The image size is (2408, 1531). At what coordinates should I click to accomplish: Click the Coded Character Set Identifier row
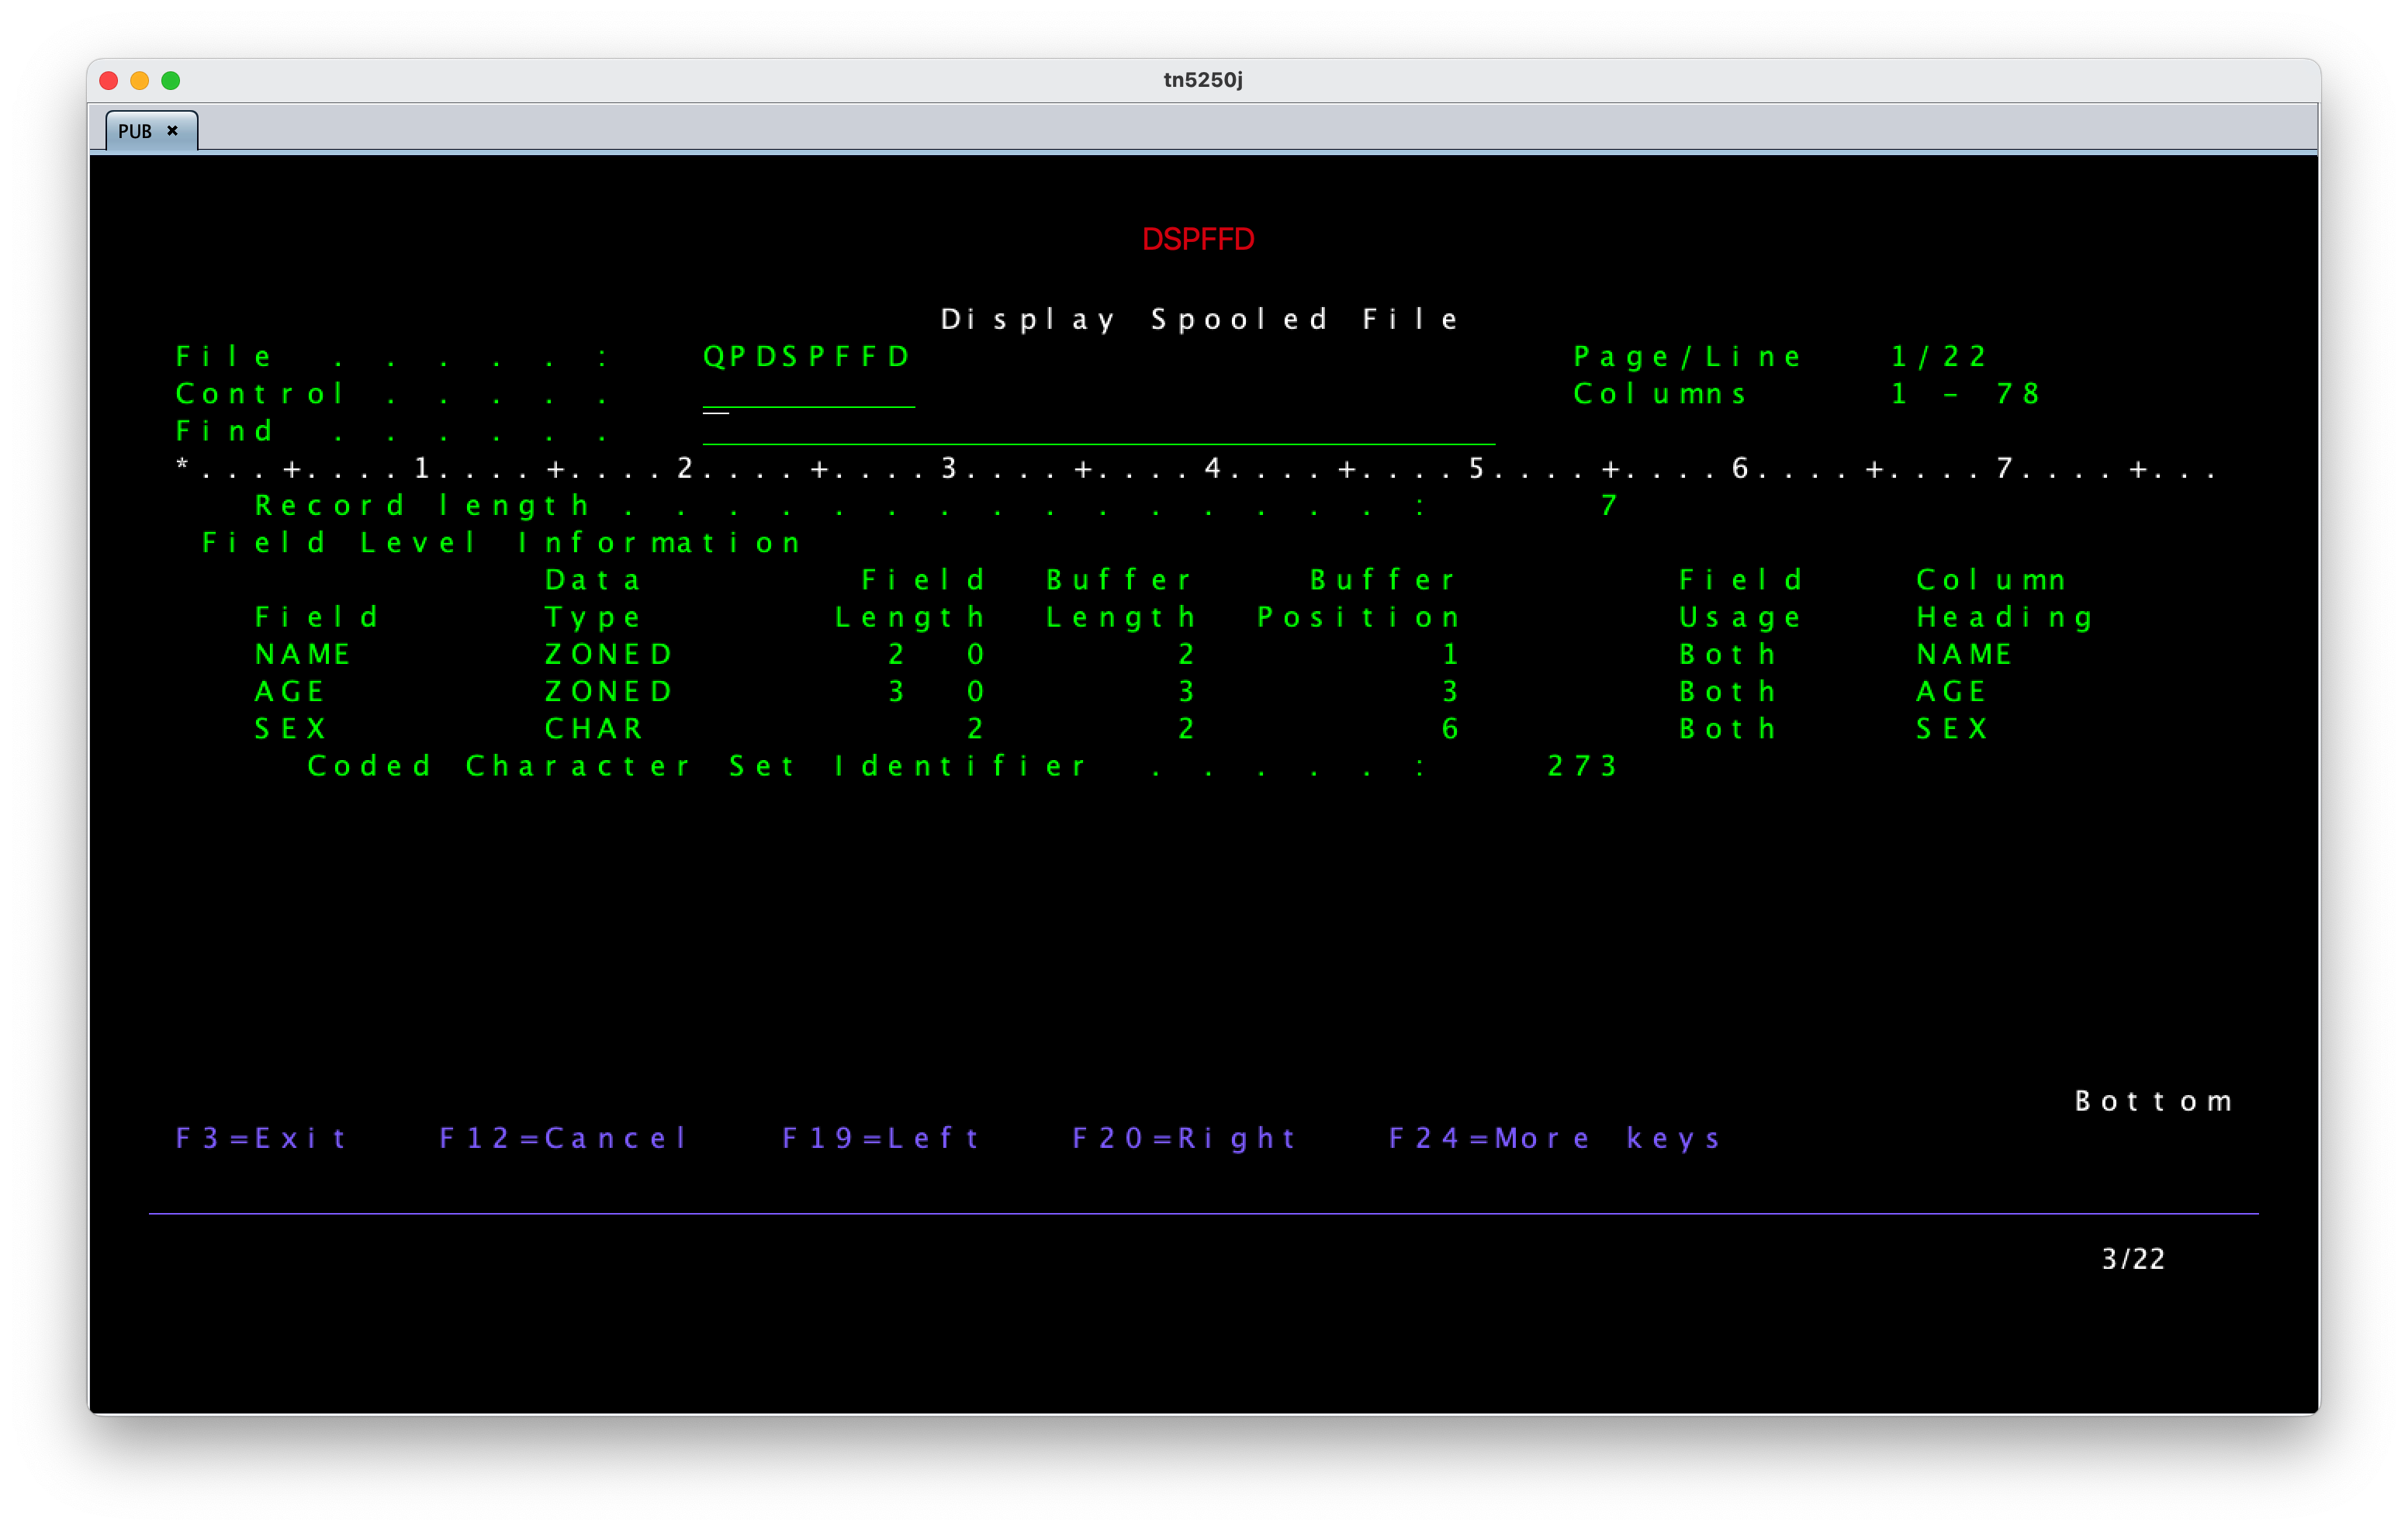[962, 766]
